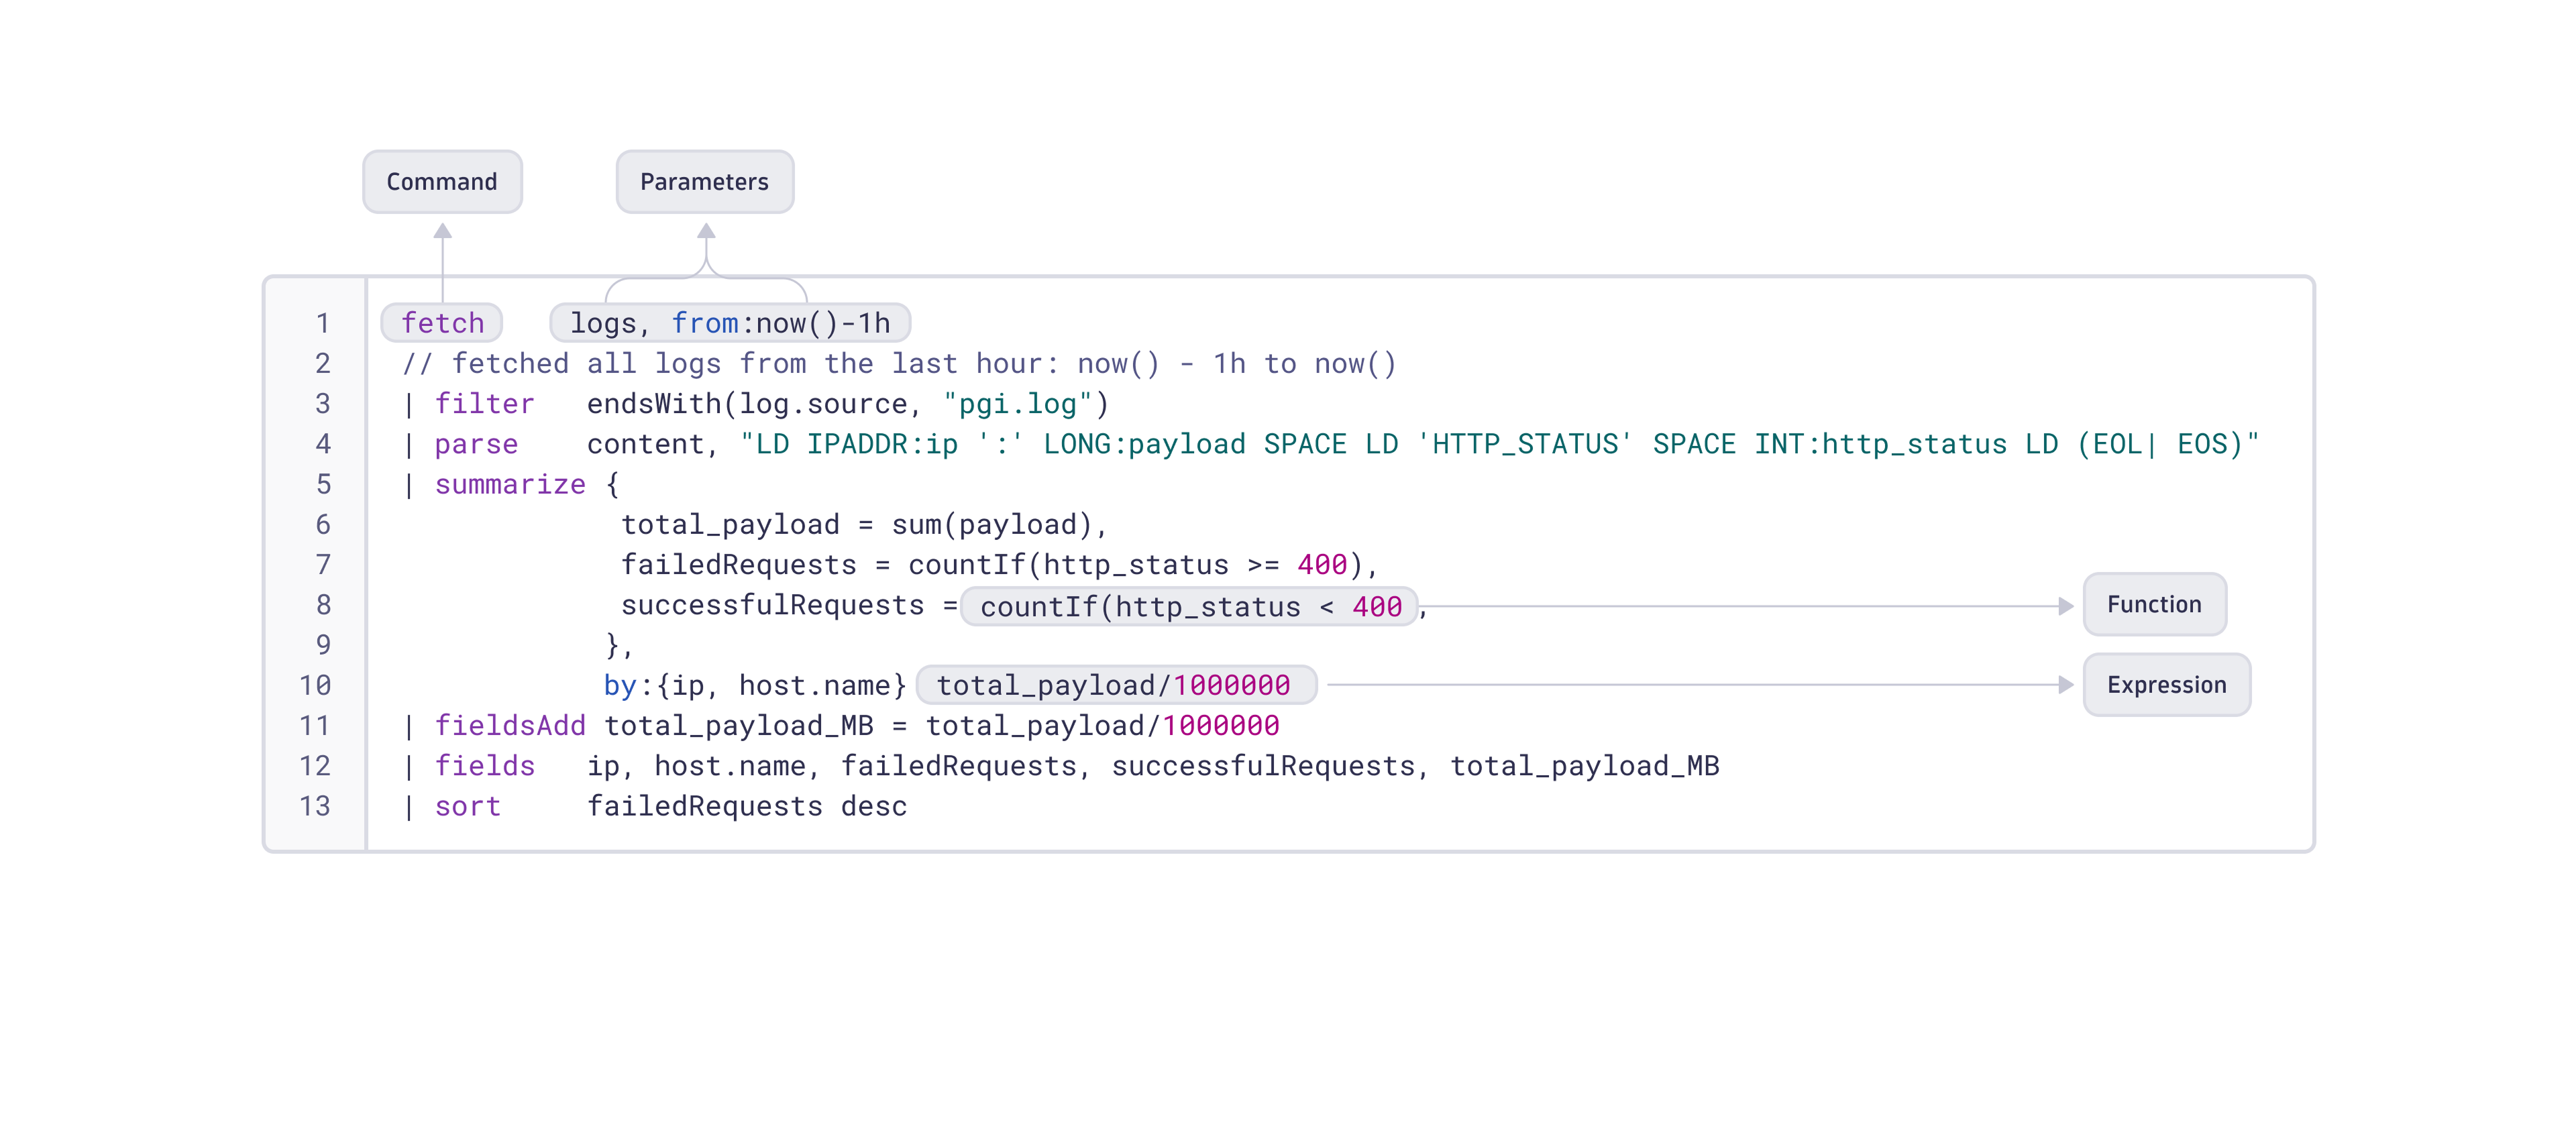Click the summarize command keyword
The image size is (2576, 1128).
coord(510,484)
